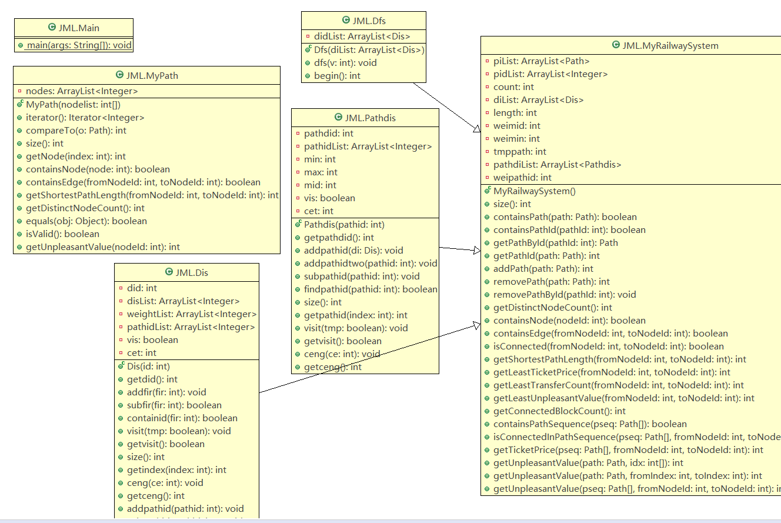Click equals(obj: Object): boolean method
The width and height of the screenshot is (781, 523).
click(x=86, y=221)
